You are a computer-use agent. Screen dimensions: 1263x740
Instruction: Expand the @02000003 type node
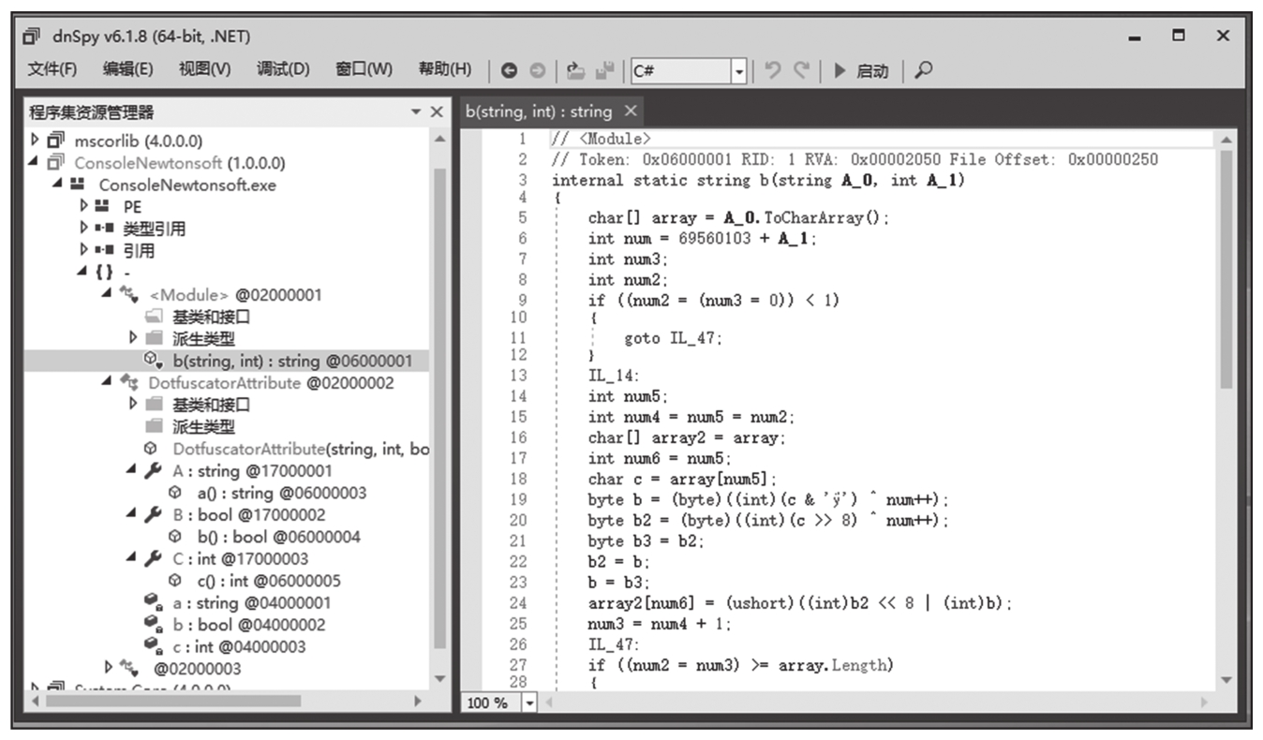point(109,668)
